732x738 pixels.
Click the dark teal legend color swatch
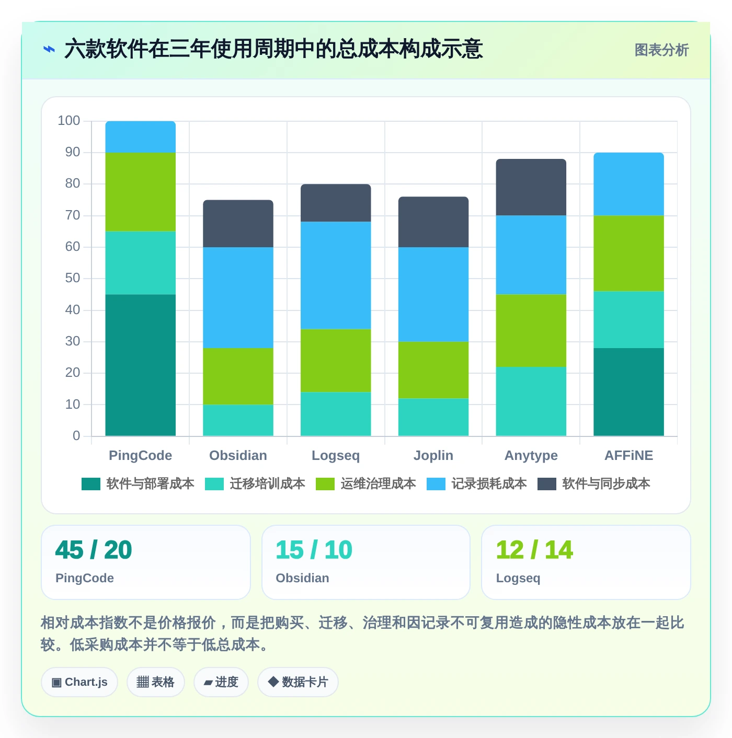pyautogui.click(x=91, y=484)
